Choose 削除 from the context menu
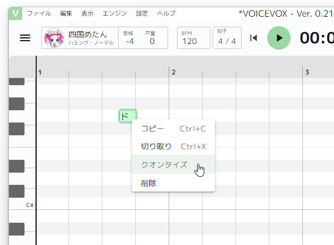Screen dimensions: 334x245 click(173, 183)
